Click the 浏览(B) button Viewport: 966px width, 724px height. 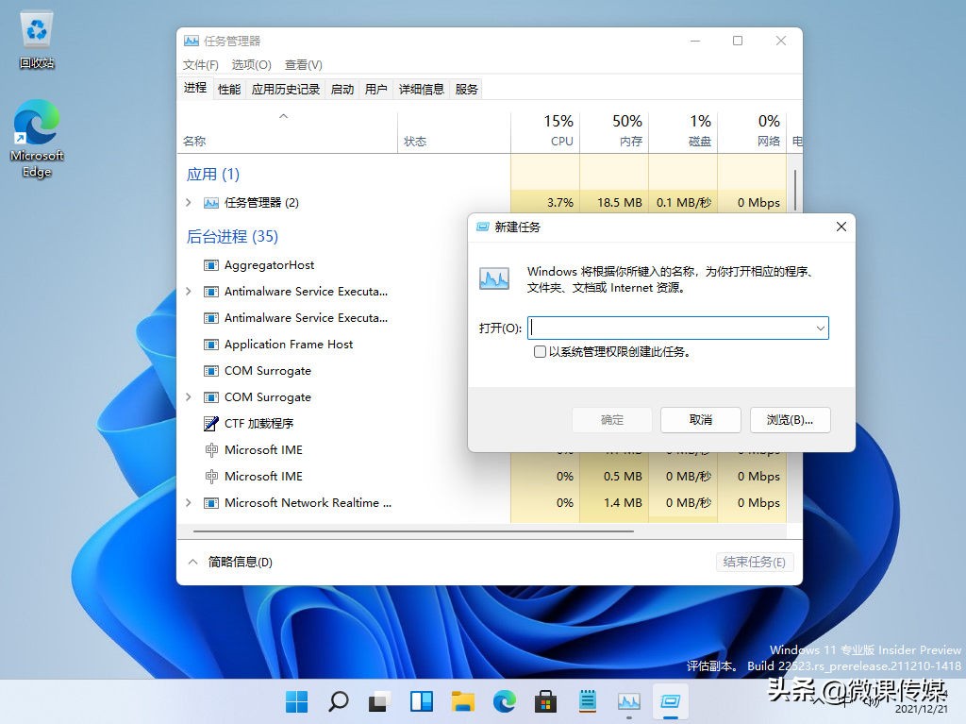[x=790, y=419]
